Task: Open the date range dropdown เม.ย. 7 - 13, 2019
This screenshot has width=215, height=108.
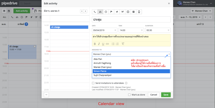Action: tap(191, 17)
